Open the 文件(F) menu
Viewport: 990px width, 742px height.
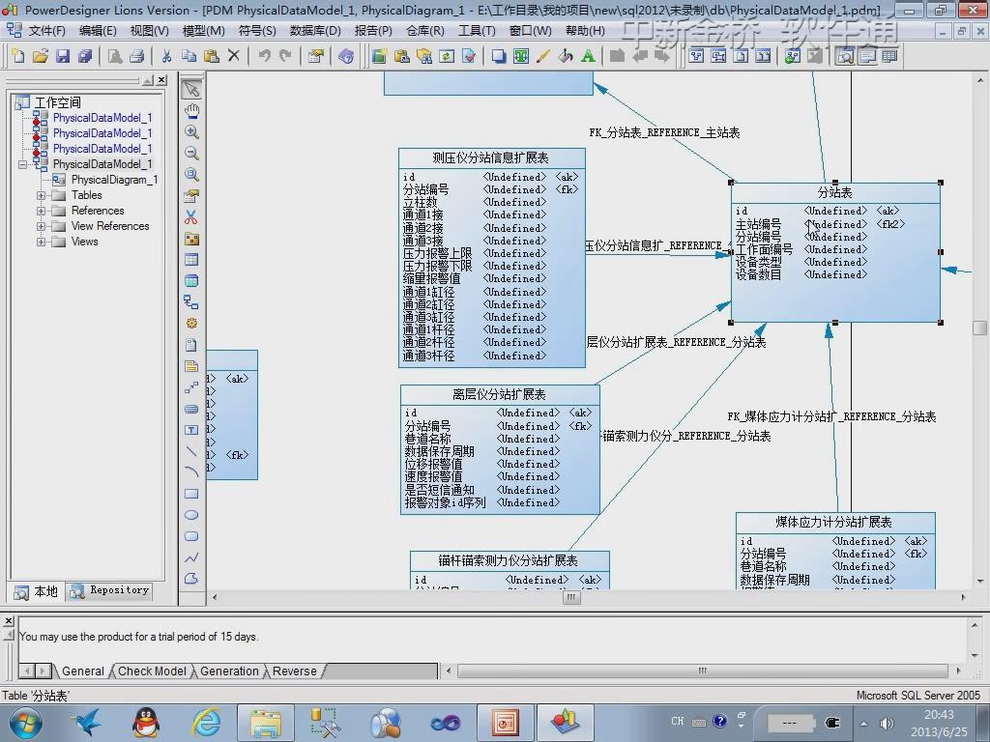[x=46, y=31]
